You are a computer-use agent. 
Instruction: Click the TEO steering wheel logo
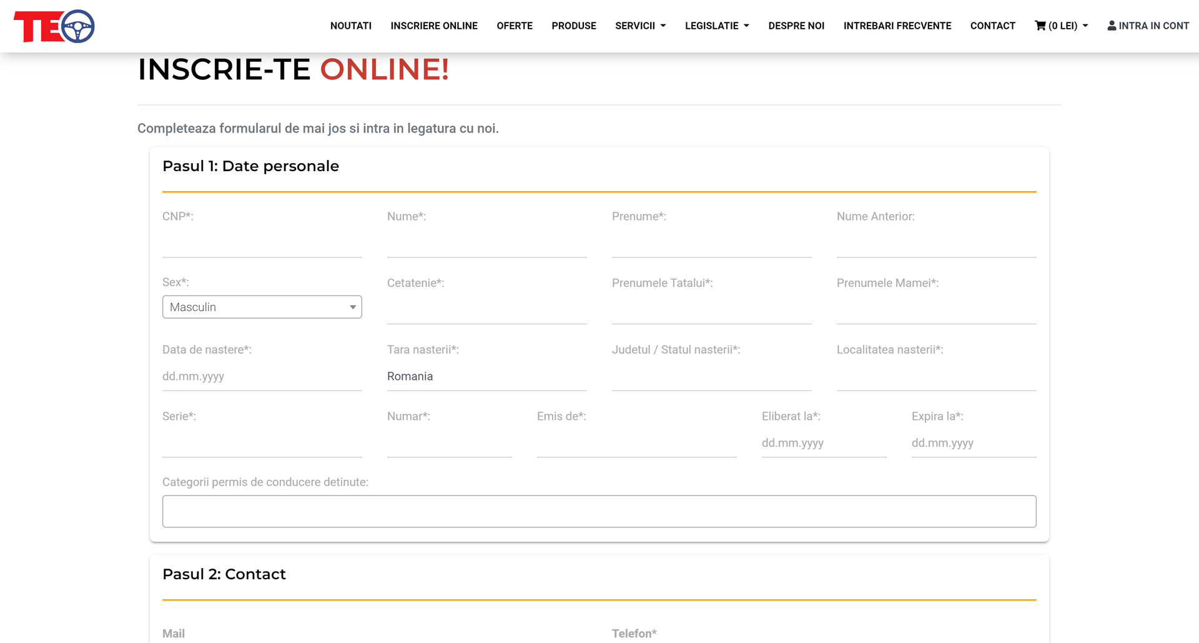click(x=54, y=26)
